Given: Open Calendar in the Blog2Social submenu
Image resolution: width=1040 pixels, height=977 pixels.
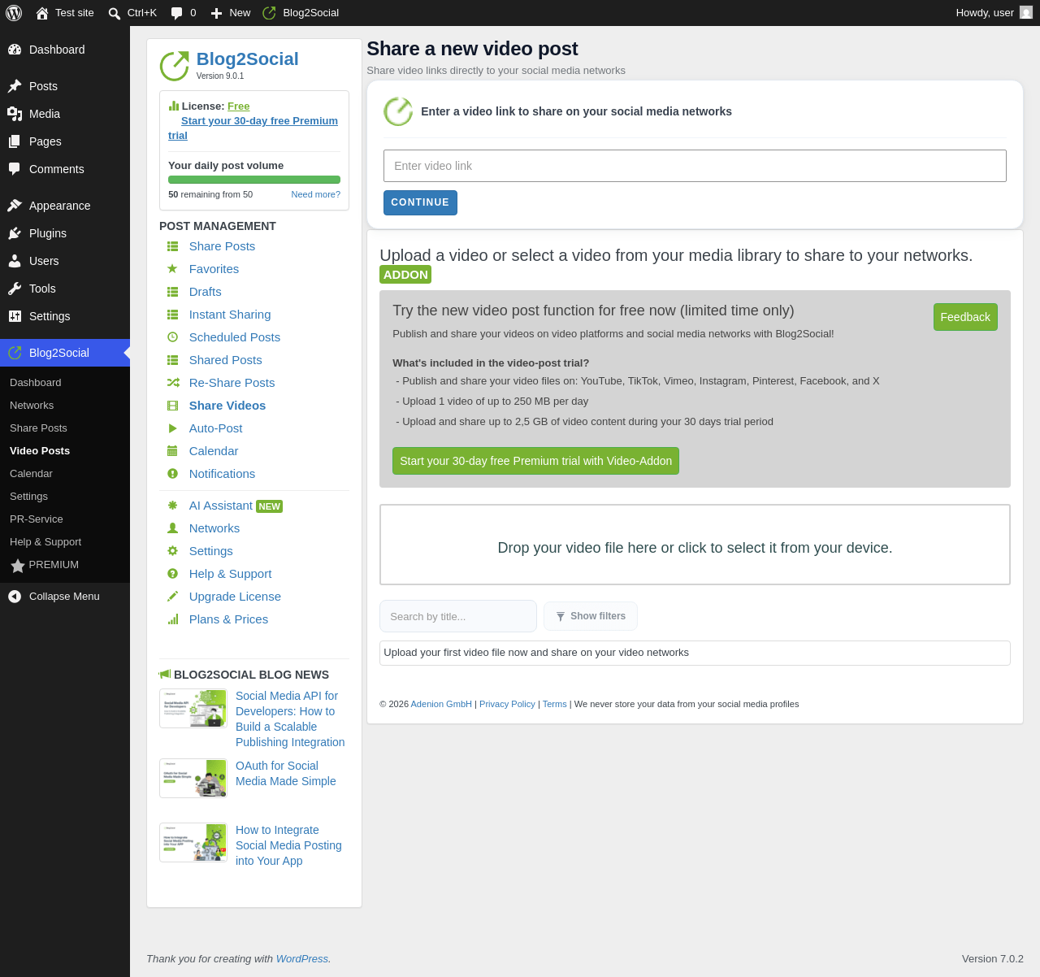Looking at the screenshot, I should coord(31,474).
